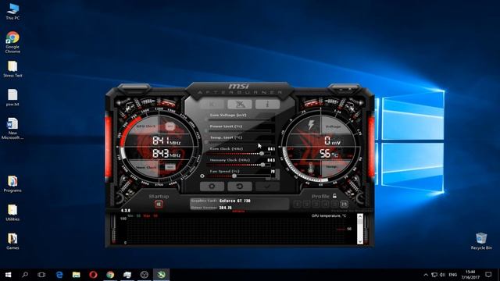Apply settings with the checkmark button
Image resolution: width=500 pixels, height=281 pixels.
tap(267, 187)
